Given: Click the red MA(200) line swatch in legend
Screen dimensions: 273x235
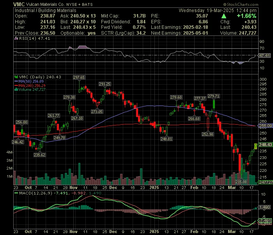Looking at the screenshot, I should click(x=16, y=85).
